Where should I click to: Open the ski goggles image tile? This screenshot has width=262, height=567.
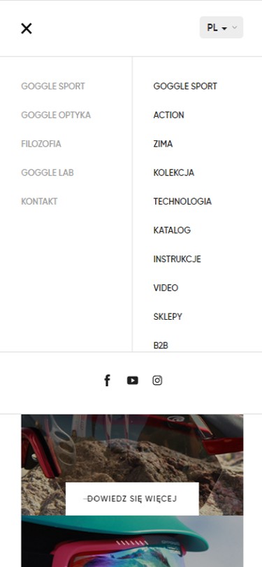[x=132, y=541]
